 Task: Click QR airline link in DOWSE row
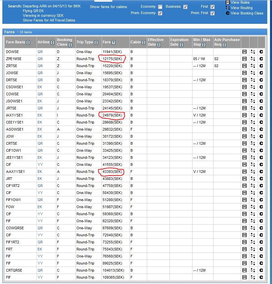pos(40,52)
